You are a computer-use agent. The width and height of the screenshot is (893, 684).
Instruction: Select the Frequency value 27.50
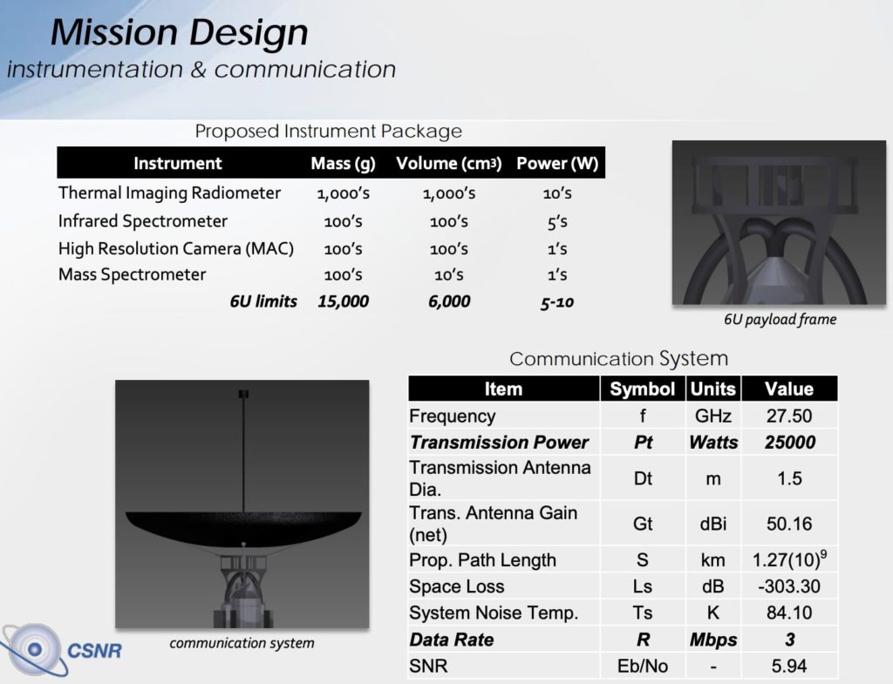point(788,416)
